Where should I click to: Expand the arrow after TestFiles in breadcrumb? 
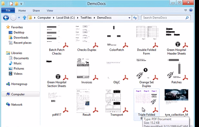pyautogui.click(x=94, y=18)
